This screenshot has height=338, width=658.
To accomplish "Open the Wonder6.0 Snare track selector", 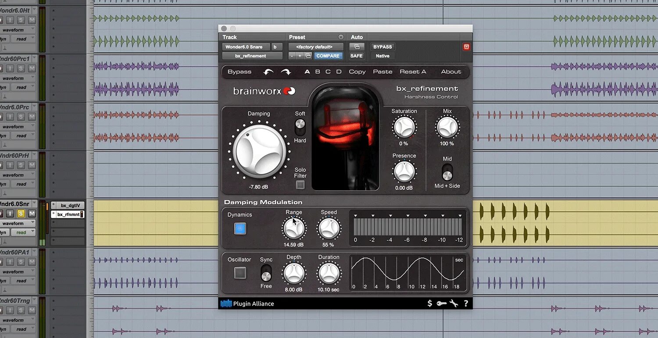I will click(x=246, y=47).
